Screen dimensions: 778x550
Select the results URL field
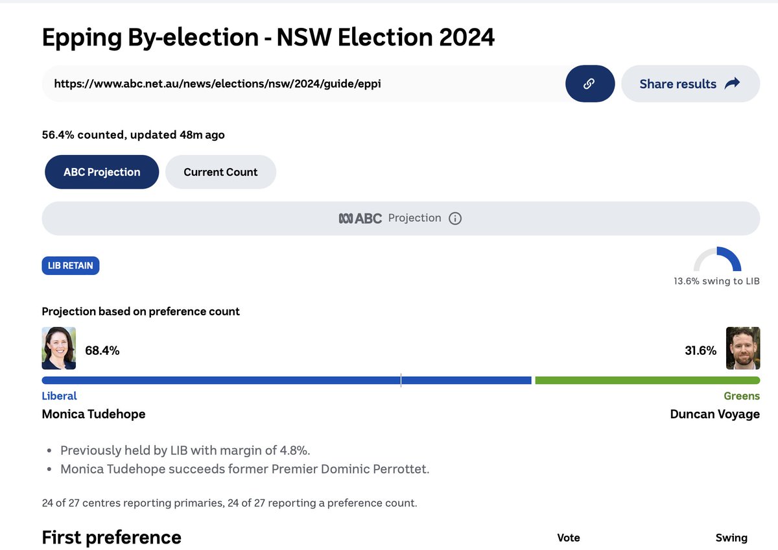tap(303, 84)
